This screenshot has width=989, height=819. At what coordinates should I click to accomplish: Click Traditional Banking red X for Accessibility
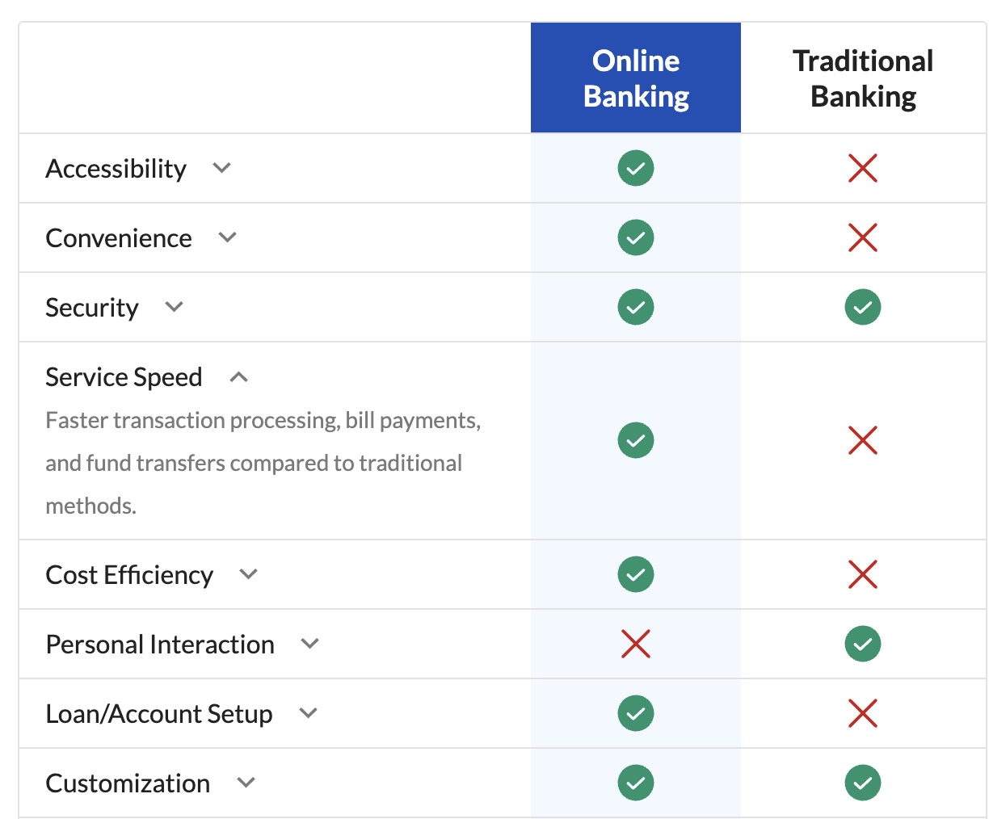coord(862,168)
